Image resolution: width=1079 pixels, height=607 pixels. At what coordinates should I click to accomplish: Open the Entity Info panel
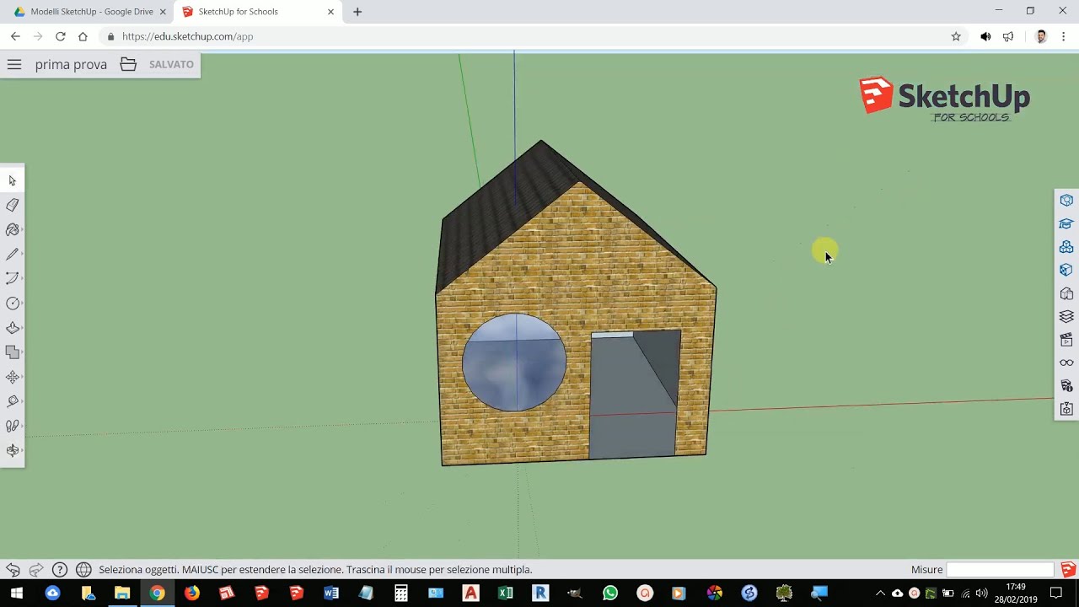tap(1066, 201)
